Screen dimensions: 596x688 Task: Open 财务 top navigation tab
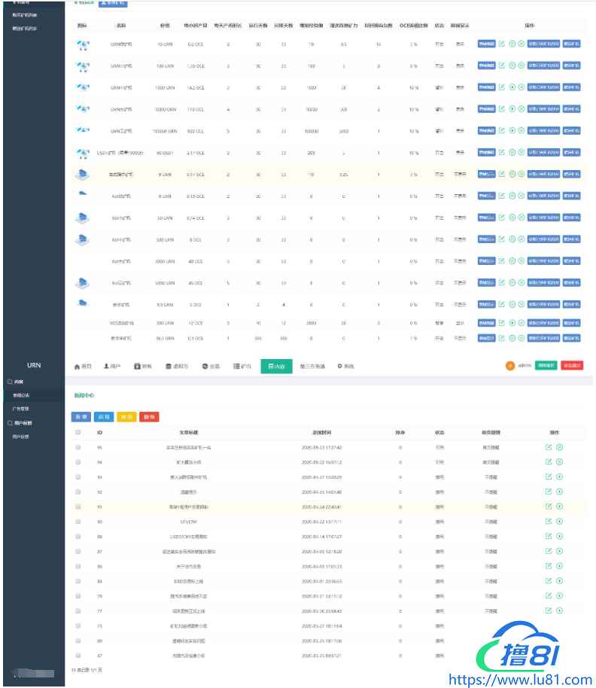[x=143, y=367]
